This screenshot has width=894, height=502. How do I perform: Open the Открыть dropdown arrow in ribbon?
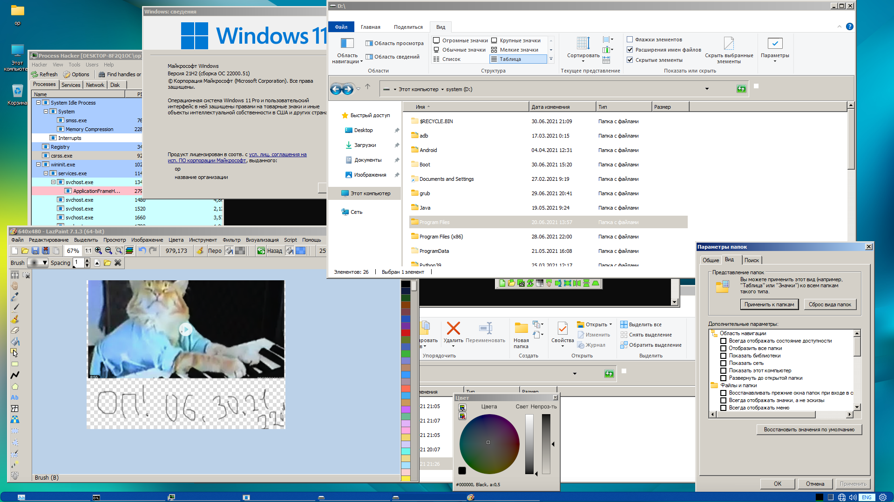pos(610,324)
